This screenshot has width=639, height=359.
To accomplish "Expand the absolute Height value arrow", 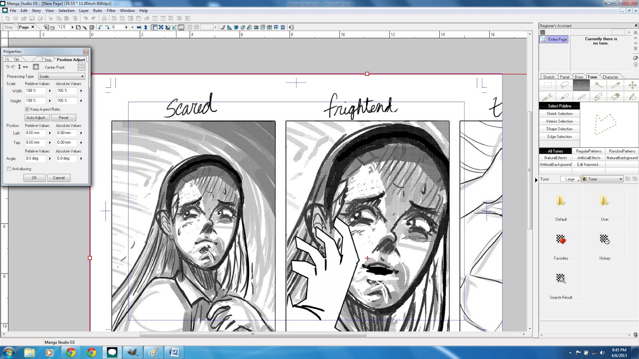I will point(81,101).
